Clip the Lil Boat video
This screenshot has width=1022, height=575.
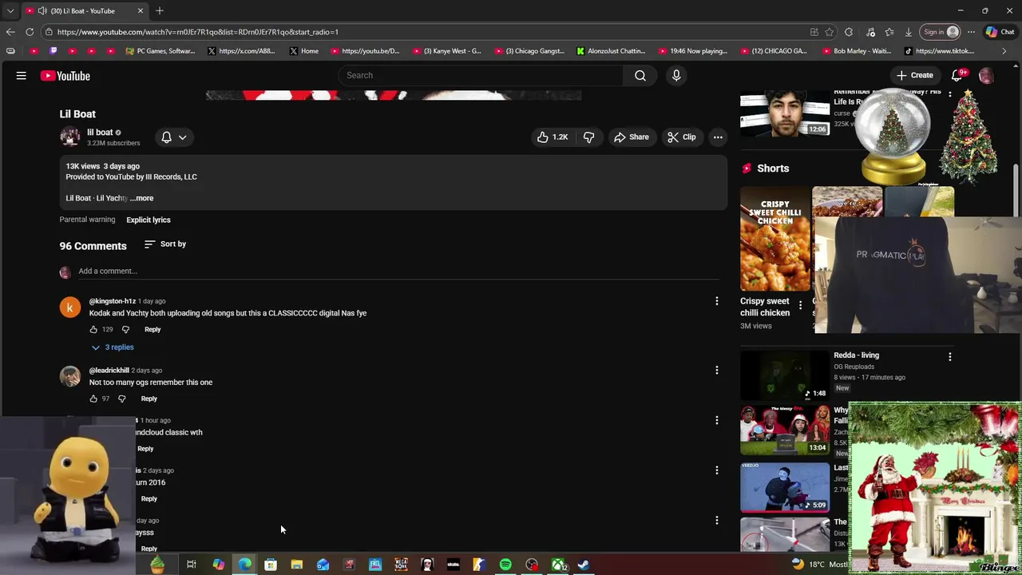click(682, 137)
